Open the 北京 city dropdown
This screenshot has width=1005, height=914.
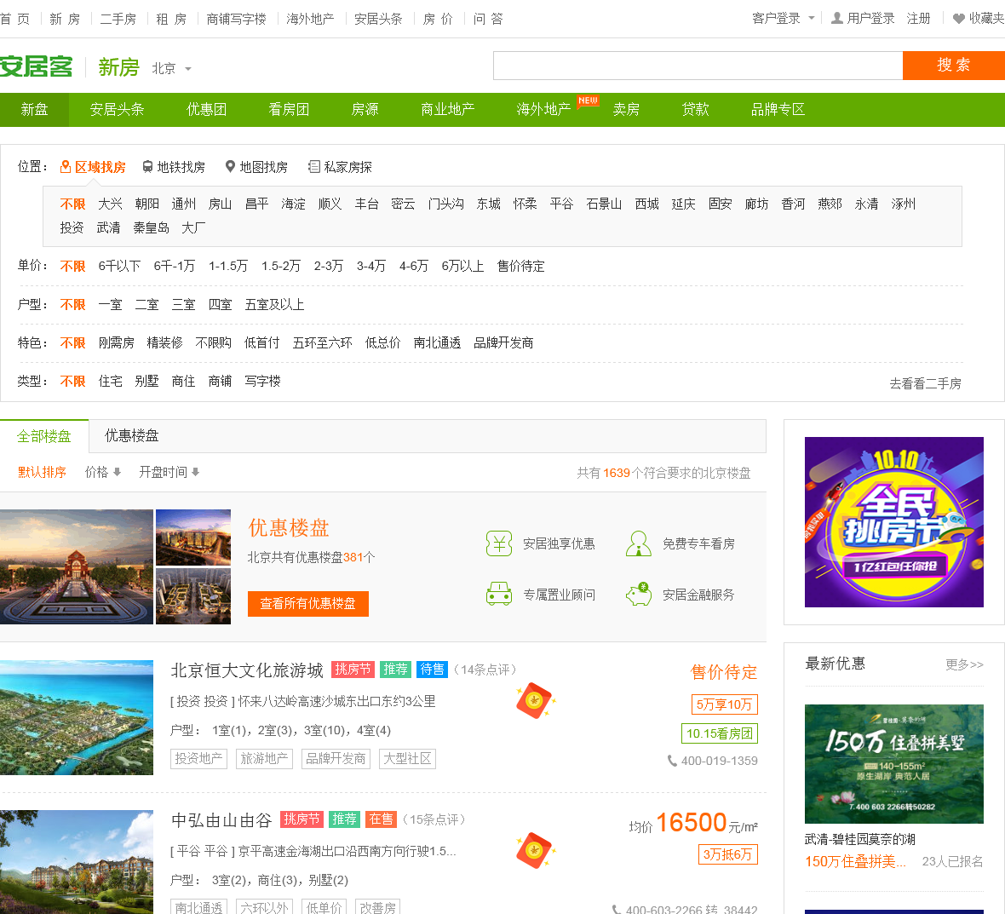pos(171,69)
